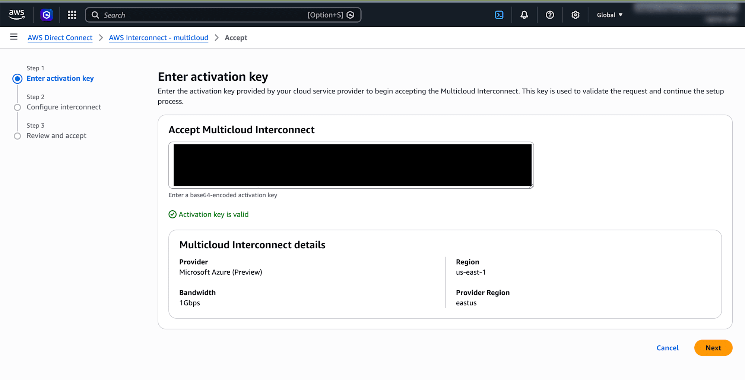Launch the CloudShell terminal icon
Viewport: 745px width, 380px height.
499,15
